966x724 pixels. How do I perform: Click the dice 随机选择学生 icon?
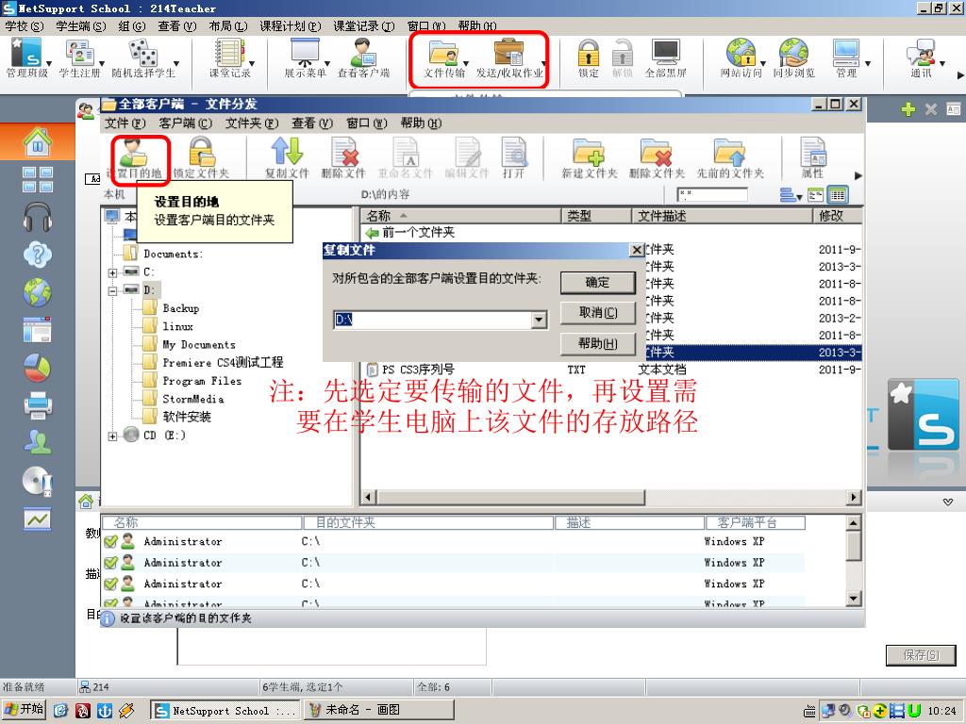(x=143, y=58)
